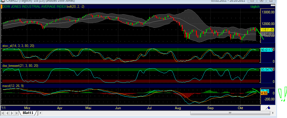Go to first sheet using tab navigation arrow
This screenshot has width=287, height=118.
pyautogui.click(x=3, y=113)
